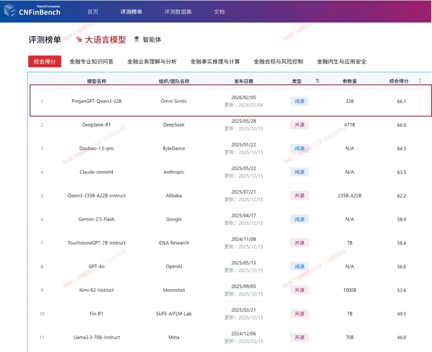The width and height of the screenshot is (432, 352).
Task: Click 闭源 tag in PinganGPT-Qwen3-32B row
Action: tap(299, 101)
